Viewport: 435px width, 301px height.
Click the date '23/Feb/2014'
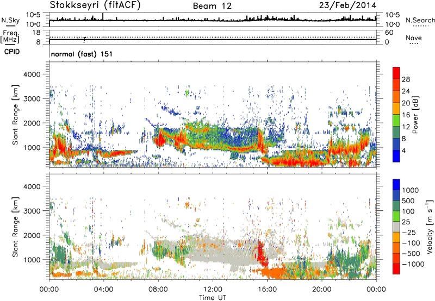[347, 5]
